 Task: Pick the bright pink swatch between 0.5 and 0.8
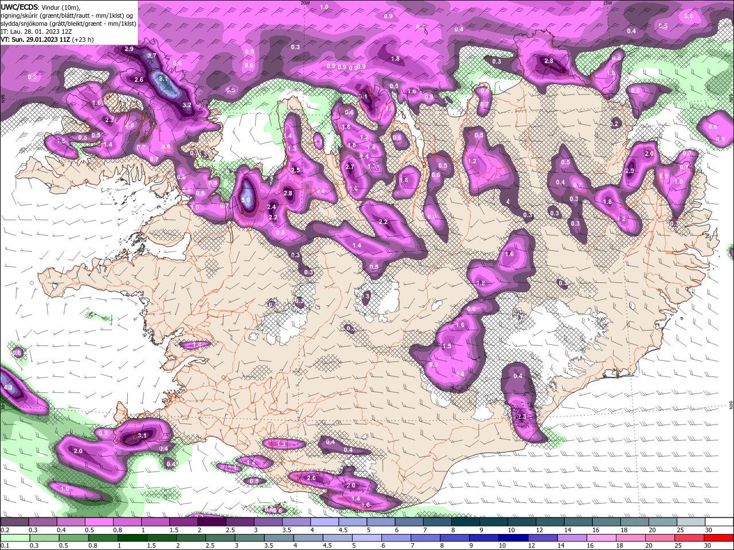pos(99,522)
